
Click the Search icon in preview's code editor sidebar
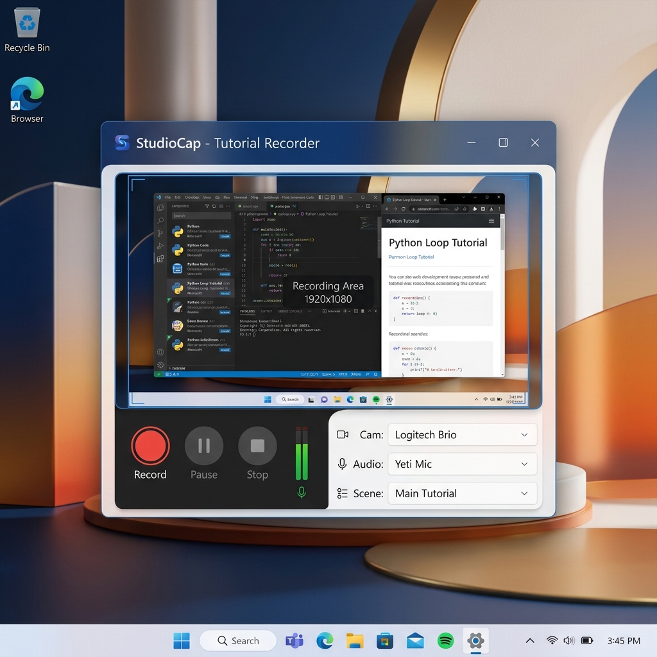pyautogui.click(x=160, y=221)
